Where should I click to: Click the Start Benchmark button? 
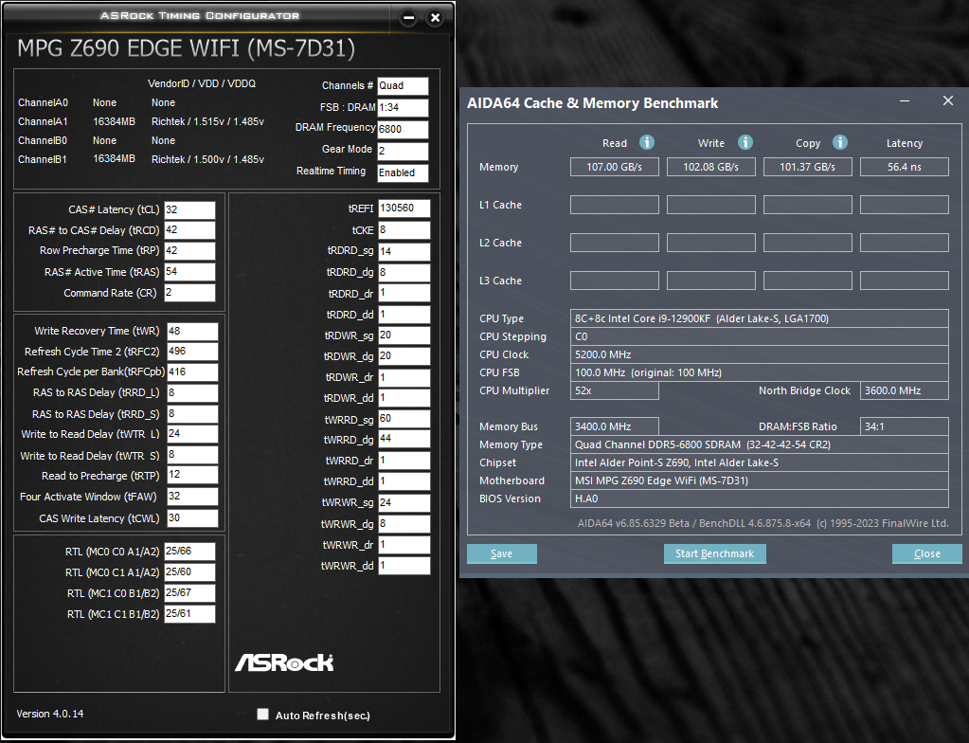pyautogui.click(x=715, y=553)
